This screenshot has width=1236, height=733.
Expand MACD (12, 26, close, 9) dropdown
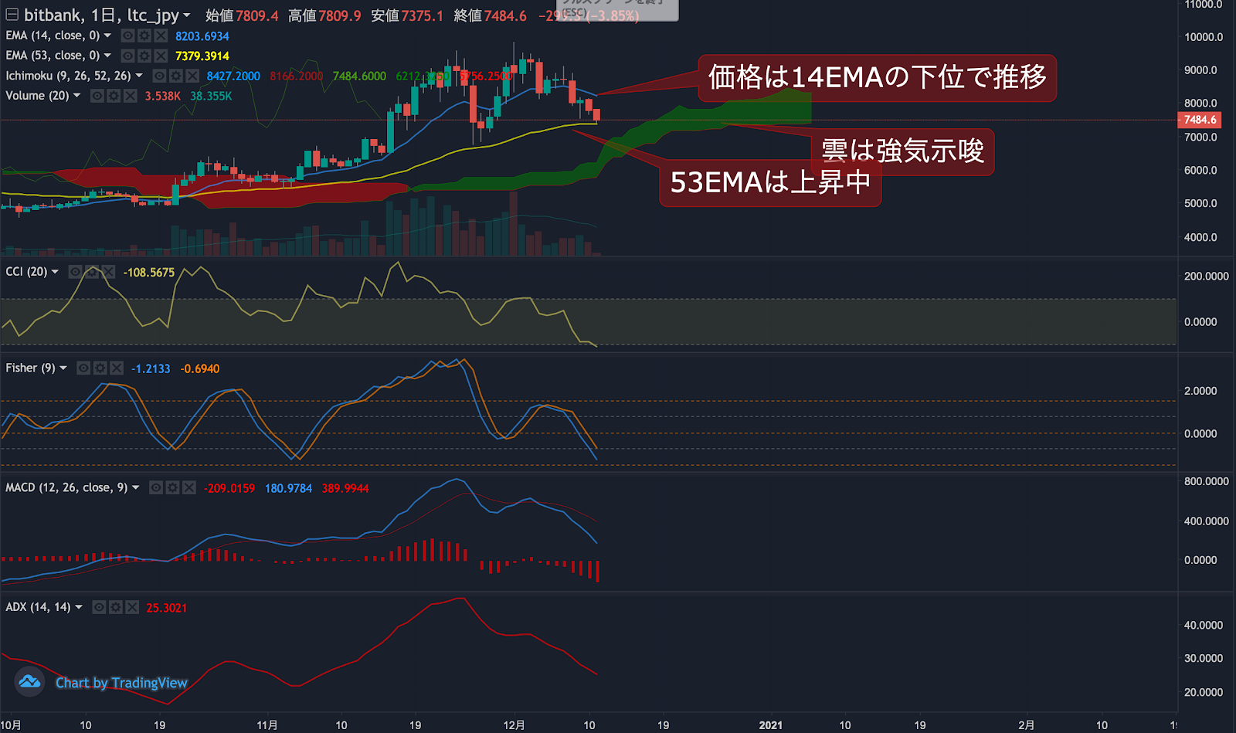(x=136, y=488)
